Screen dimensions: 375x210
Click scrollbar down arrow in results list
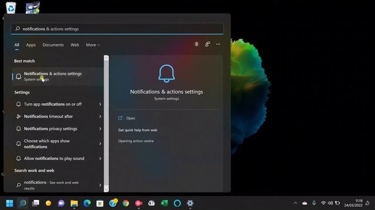tap(107, 189)
